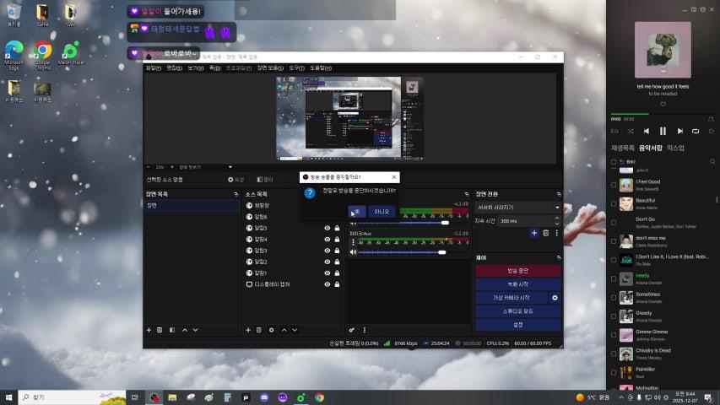Open Discord from the taskbar
The width and height of the screenshot is (720, 405).
263,397
